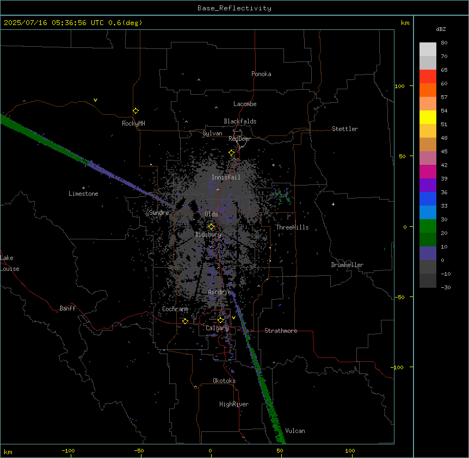The height and width of the screenshot is (458, 469).
Task: Click the RedDeer label
Action: coord(239,139)
